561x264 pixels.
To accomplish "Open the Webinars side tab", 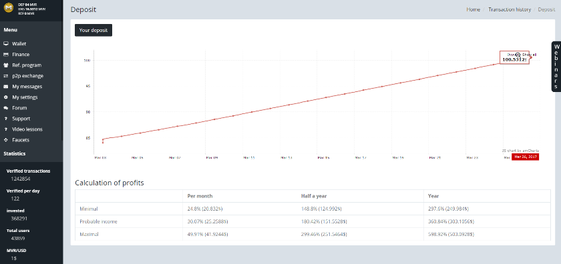I will (x=556, y=67).
